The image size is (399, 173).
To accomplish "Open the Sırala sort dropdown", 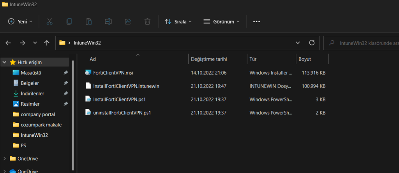I will tap(178, 22).
